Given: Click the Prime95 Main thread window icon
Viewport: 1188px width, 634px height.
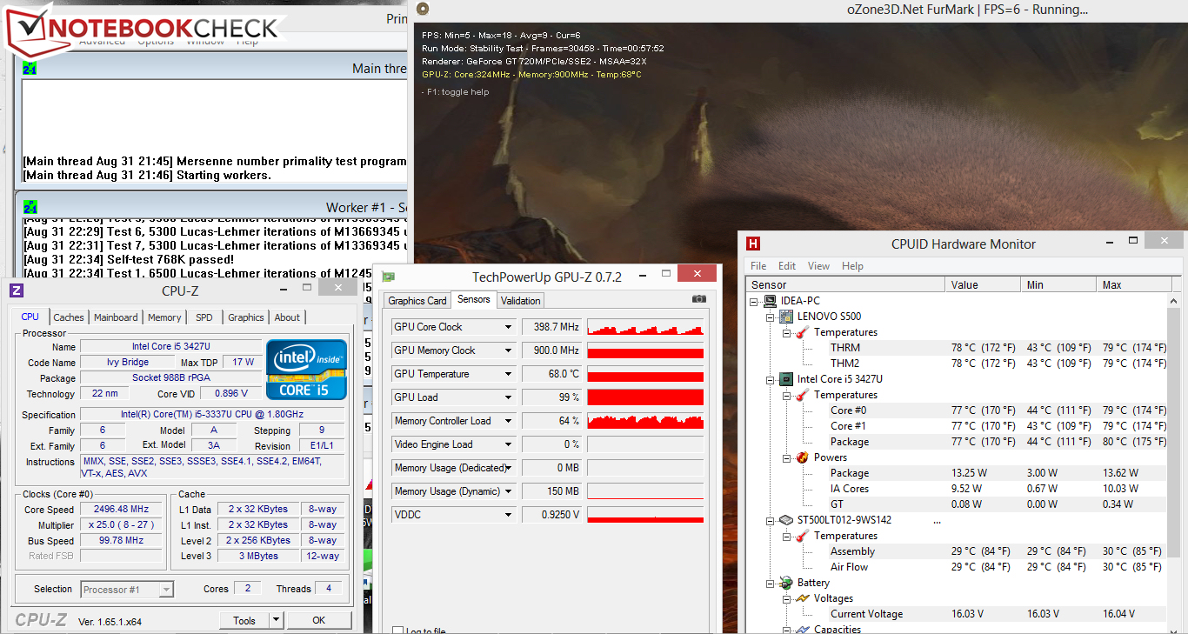Looking at the screenshot, I should 30,67.
